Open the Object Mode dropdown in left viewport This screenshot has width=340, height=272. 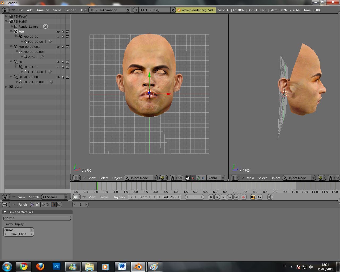coord(141,178)
